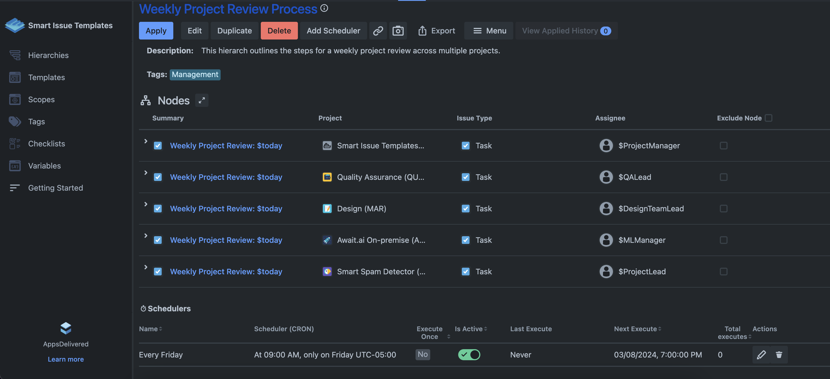The height and width of the screenshot is (379, 830).
Task: Open Checklists from the sidebar
Action: pyautogui.click(x=47, y=144)
